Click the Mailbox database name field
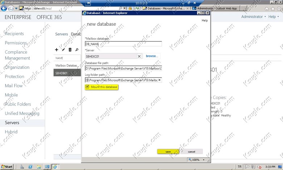Image resolution: width=283 pixels, height=170 pixels. click(x=123, y=44)
